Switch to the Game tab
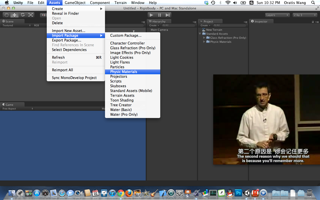320x200 pixels. pyautogui.click(x=12, y=105)
